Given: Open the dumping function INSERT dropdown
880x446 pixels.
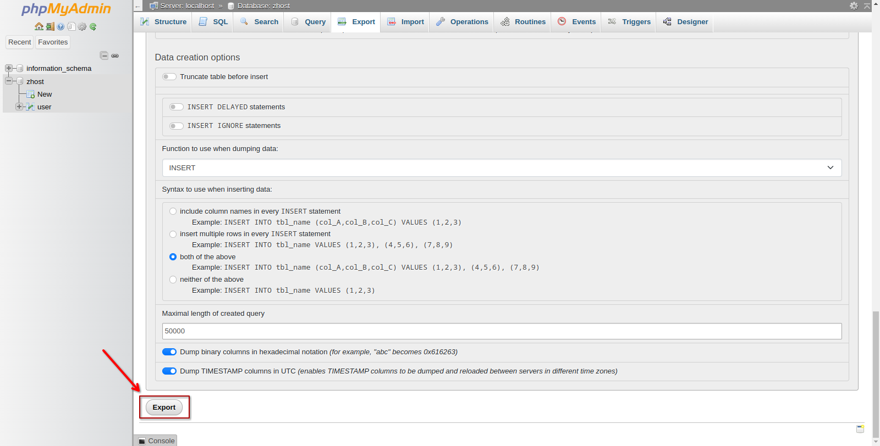Looking at the screenshot, I should [x=502, y=168].
